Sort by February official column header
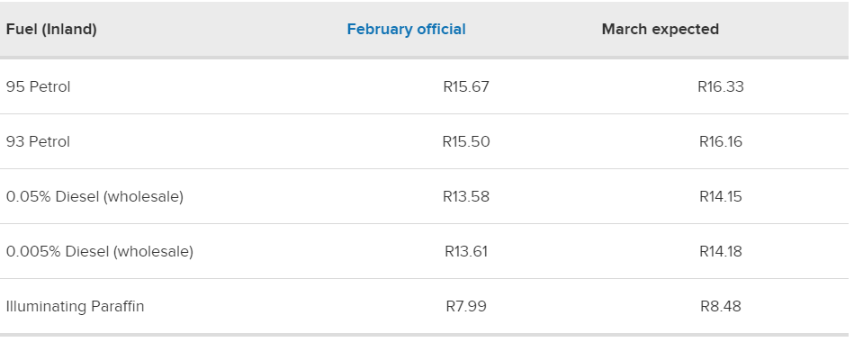 click(x=407, y=30)
